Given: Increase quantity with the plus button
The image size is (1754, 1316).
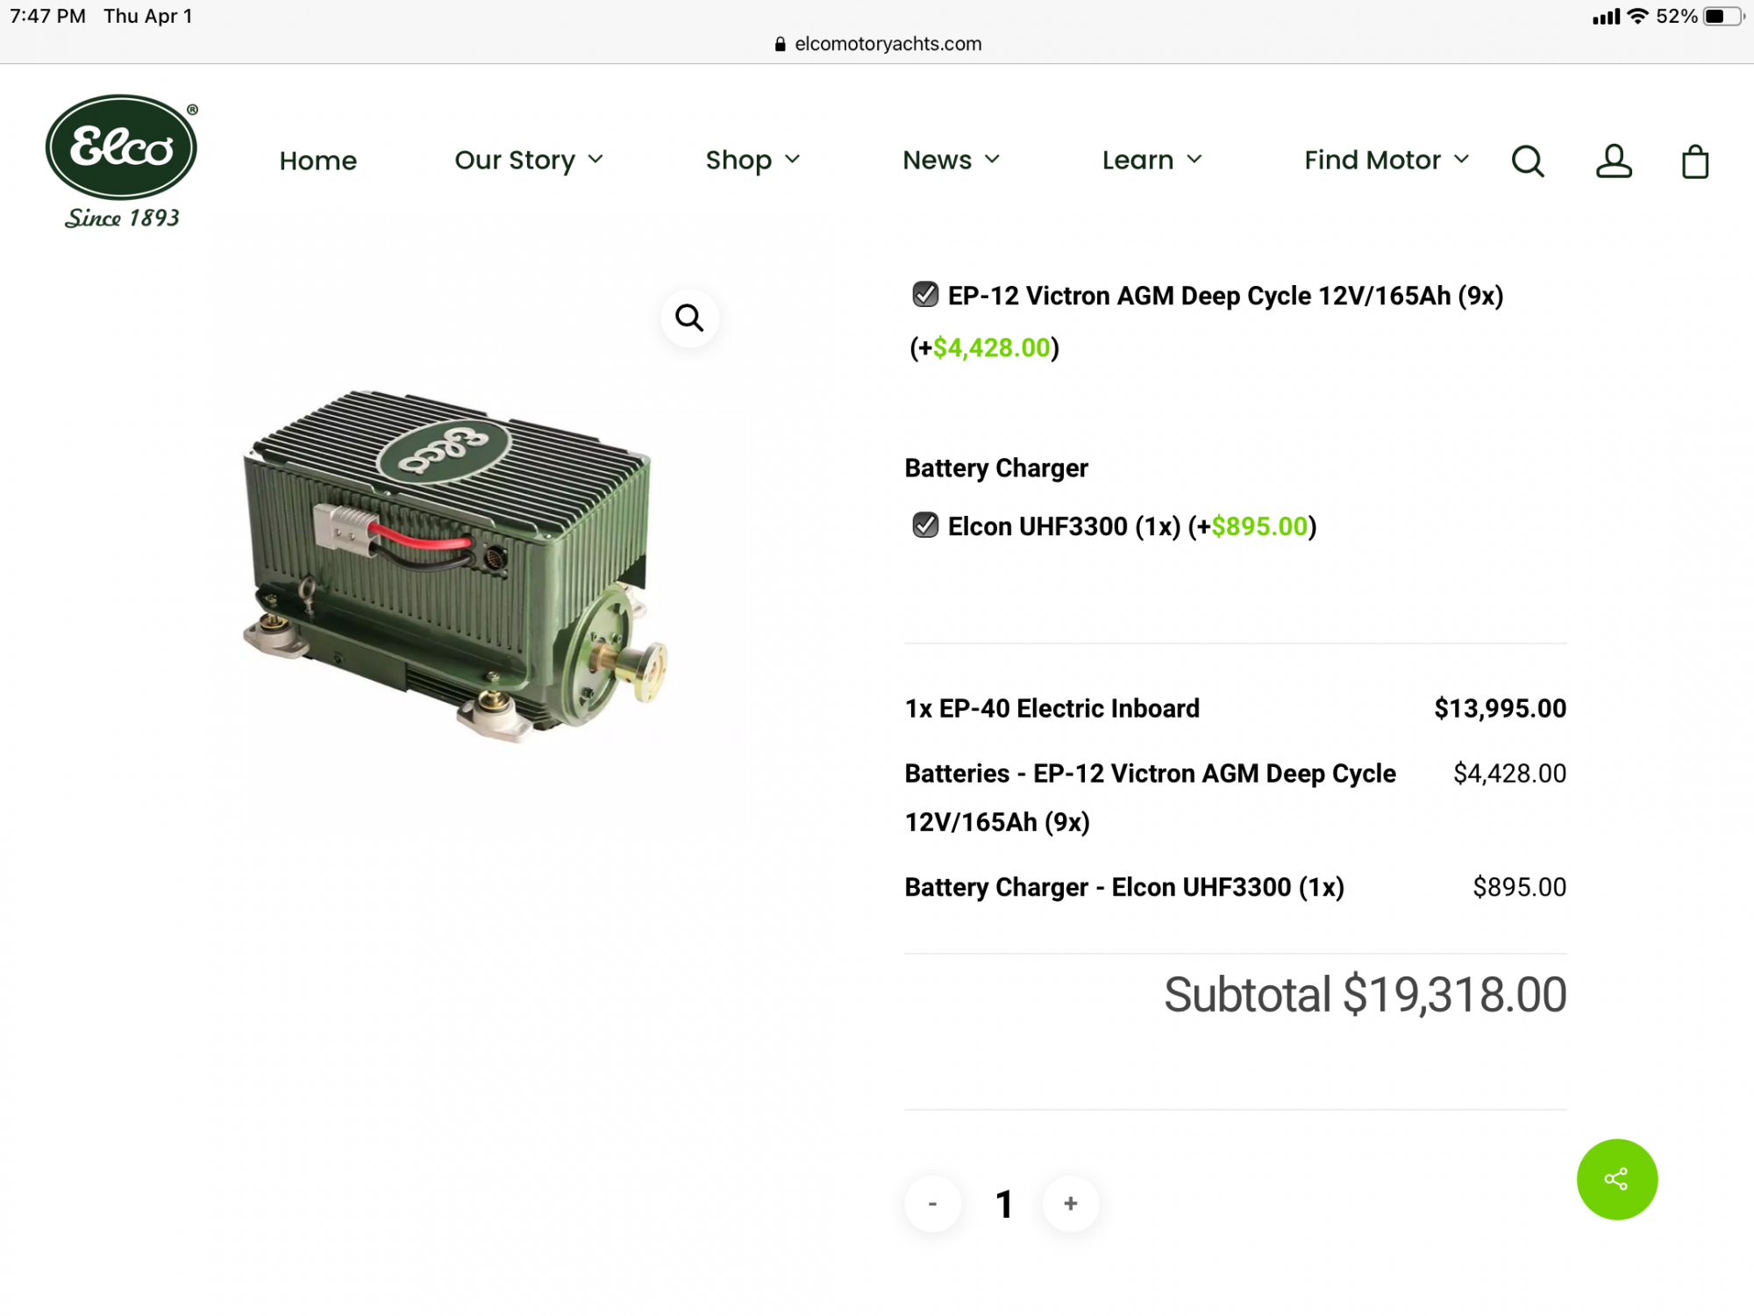Looking at the screenshot, I should point(1070,1204).
